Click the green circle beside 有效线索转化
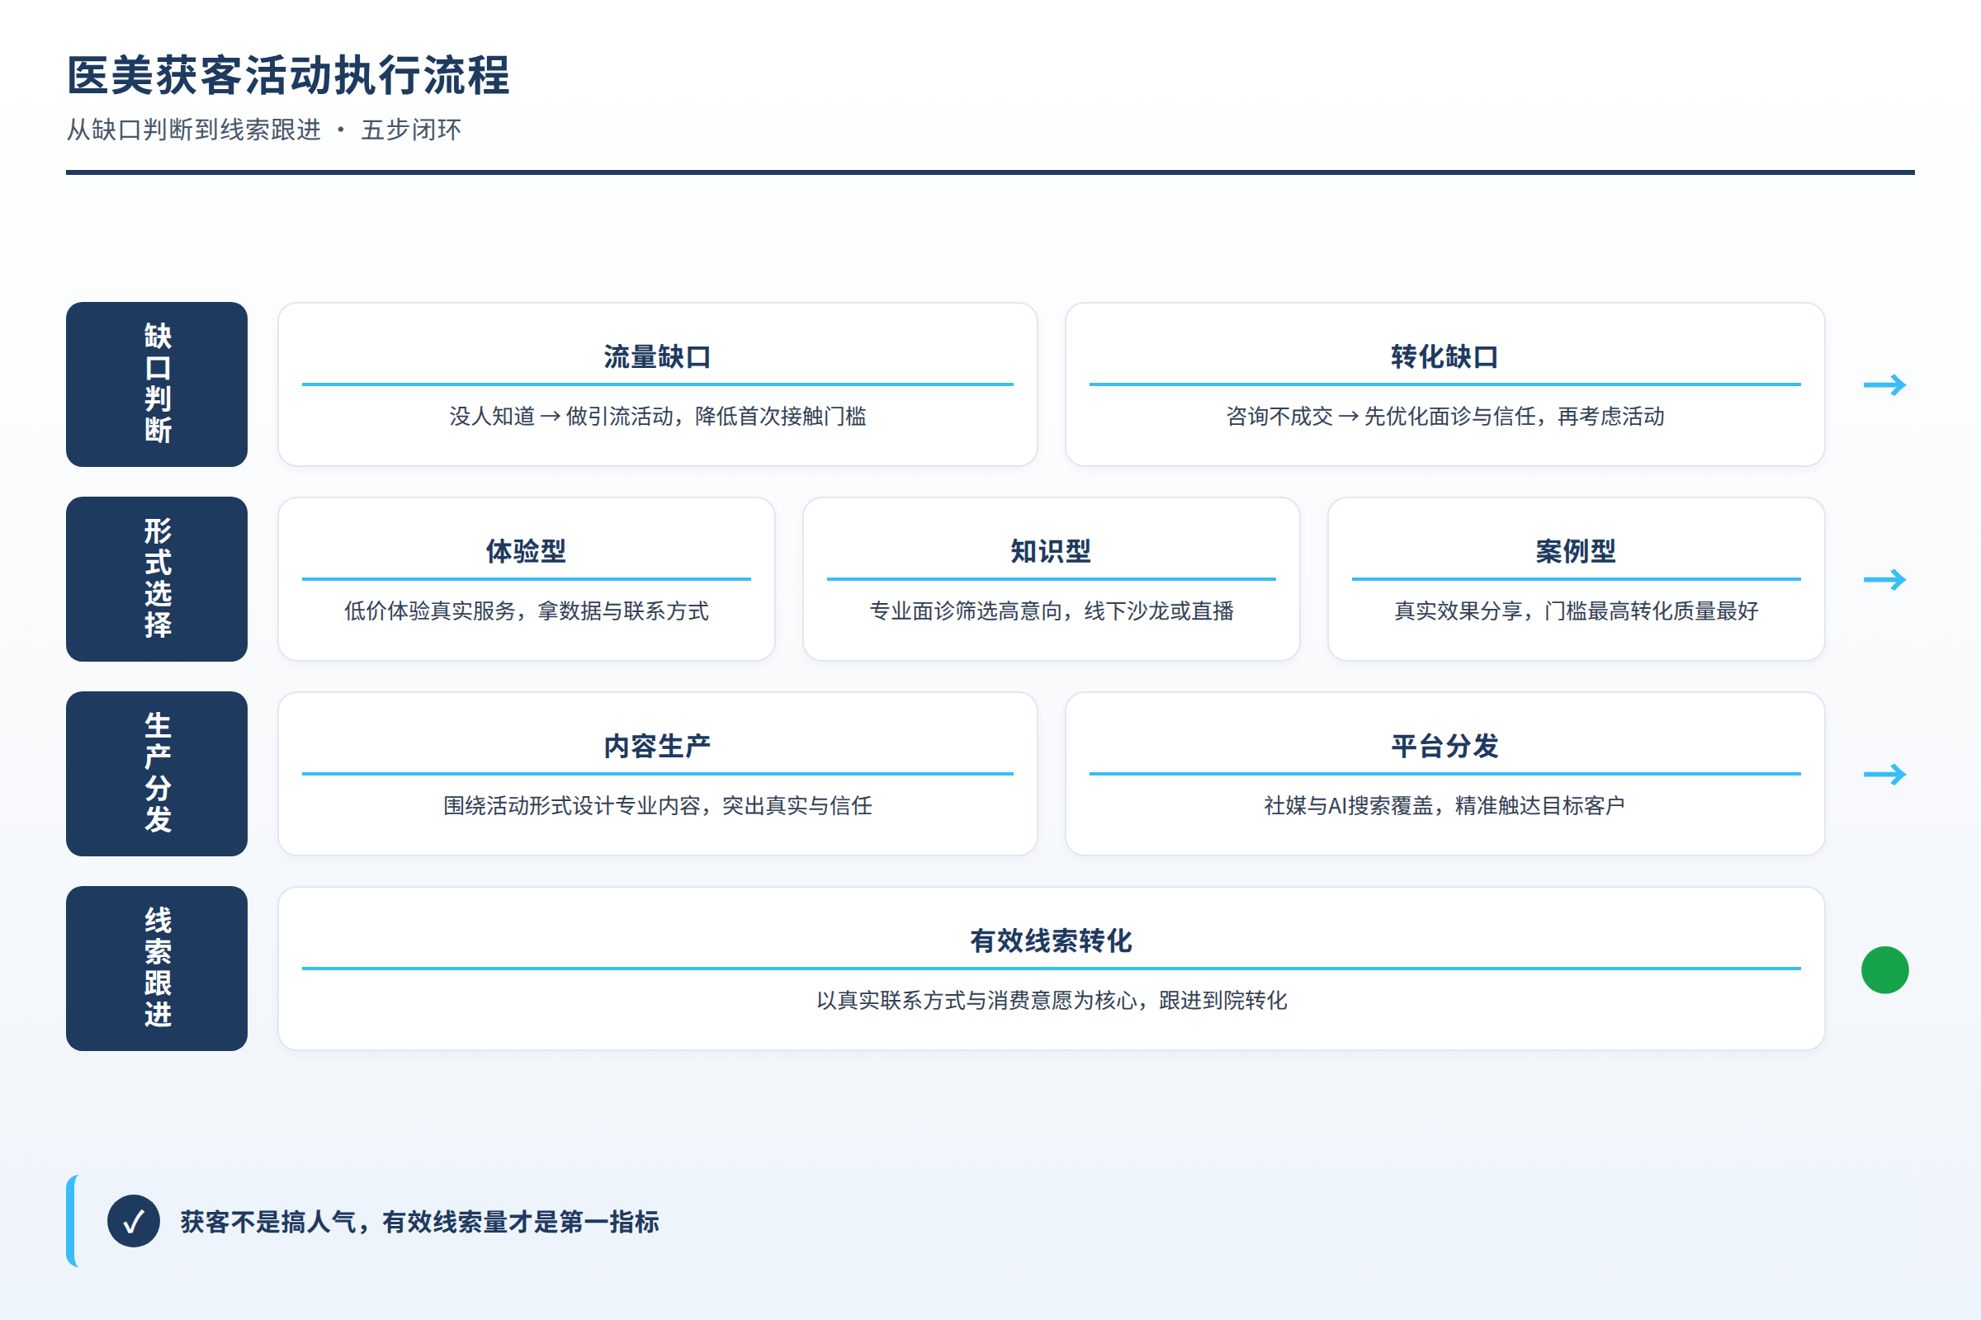The width and height of the screenshot is (1981, 1320). tap(1884, 970)
